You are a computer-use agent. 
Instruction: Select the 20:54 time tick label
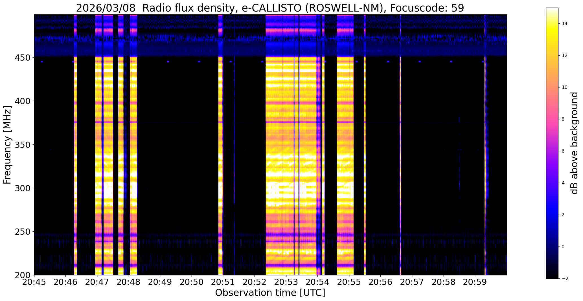point(318,282)
